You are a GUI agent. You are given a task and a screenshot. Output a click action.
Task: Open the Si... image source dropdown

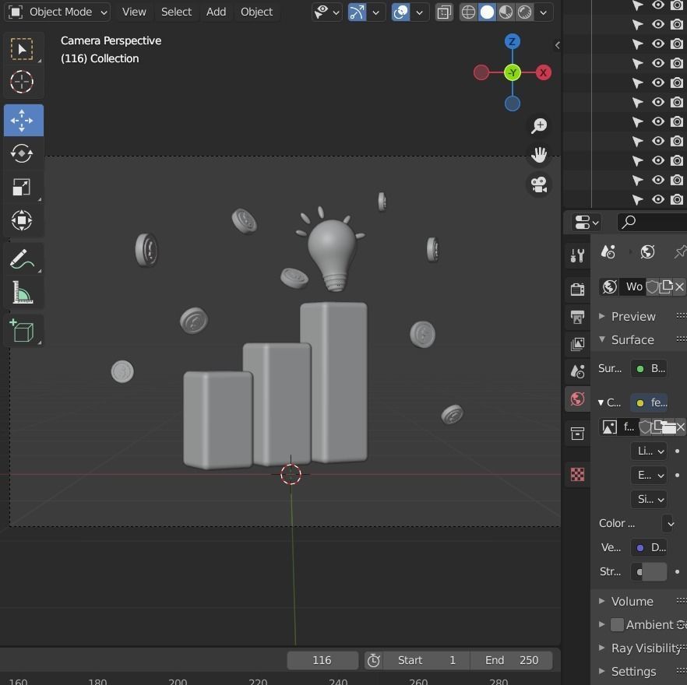(x=649, y=499)
